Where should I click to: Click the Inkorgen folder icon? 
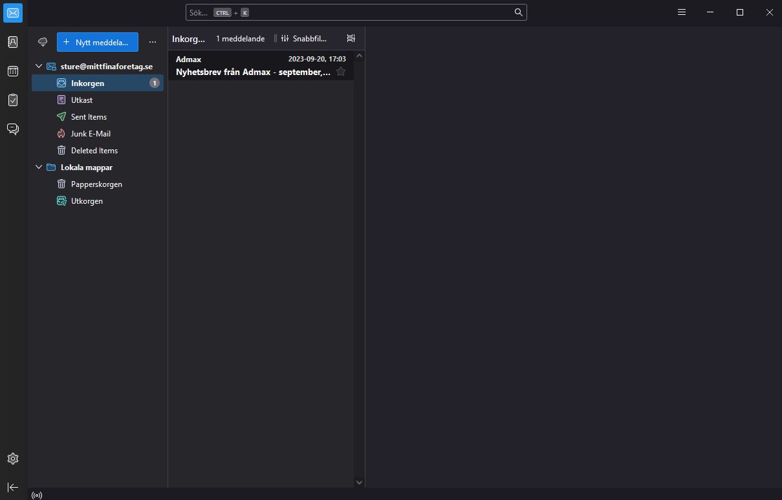pyautogui.click(x=61, y=83)
